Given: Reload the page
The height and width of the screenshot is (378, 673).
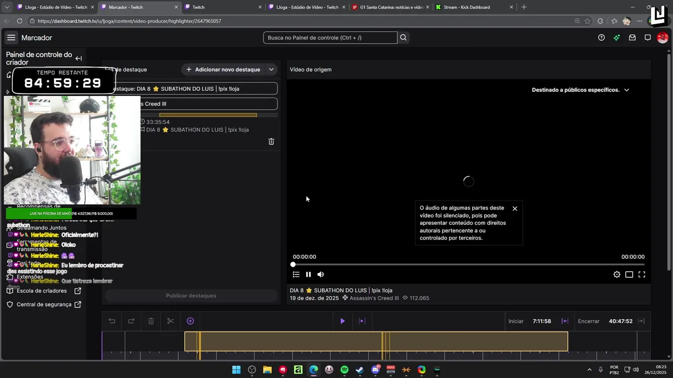Looking at the screenshot, I should 19,21.
